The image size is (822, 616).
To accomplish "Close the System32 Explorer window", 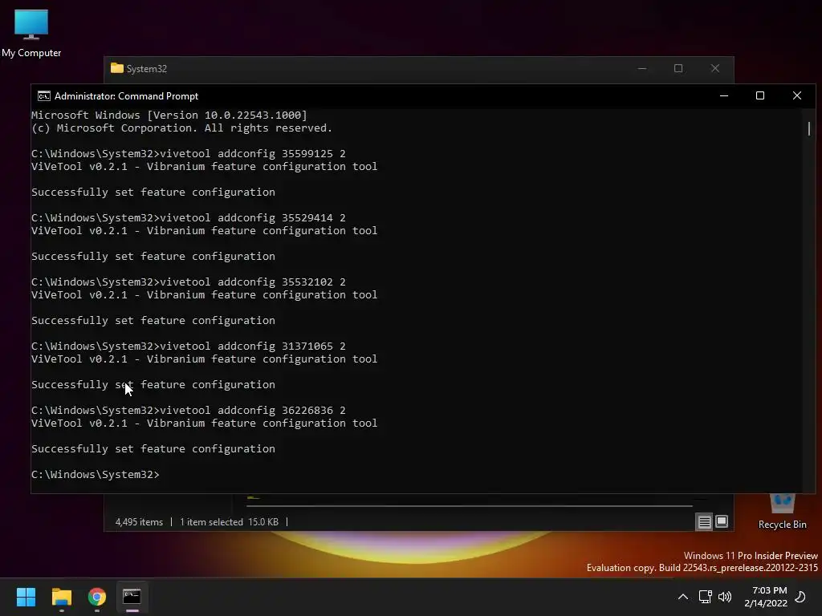I will click(x=715, y=69).
